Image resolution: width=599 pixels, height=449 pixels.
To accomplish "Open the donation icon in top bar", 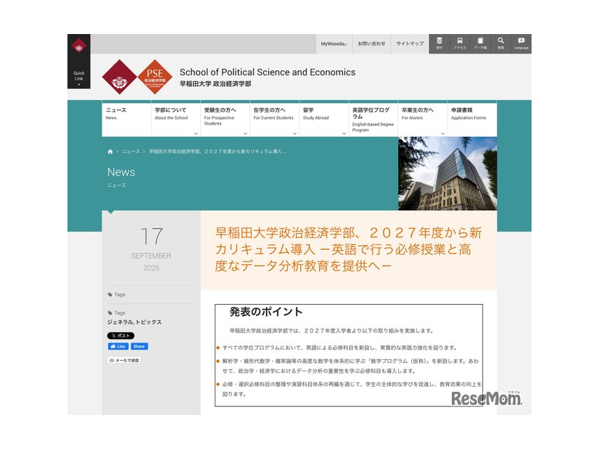I will [439, 43].
